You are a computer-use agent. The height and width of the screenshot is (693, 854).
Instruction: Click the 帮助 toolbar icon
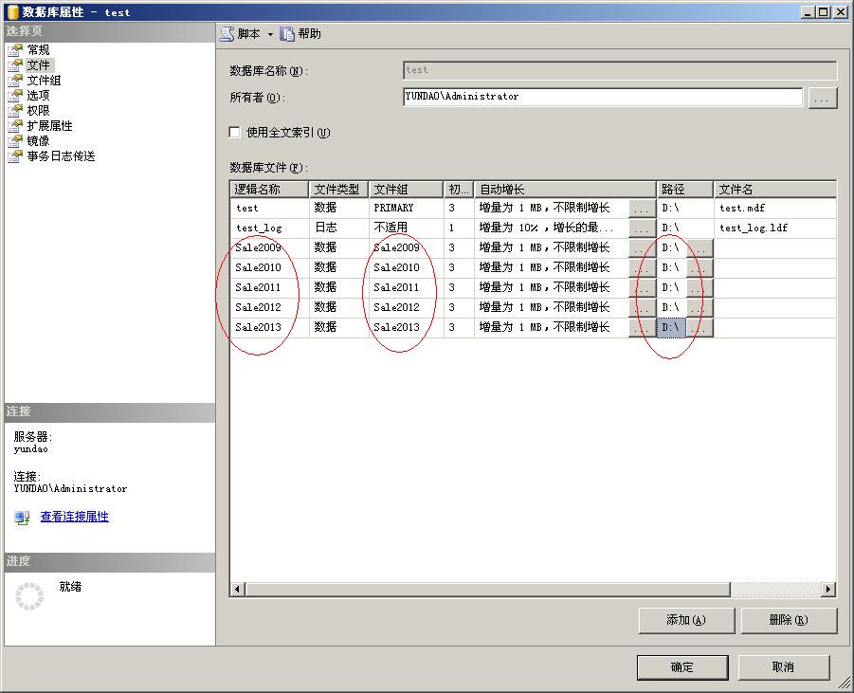pyautogui.click(x=289, y=33)
